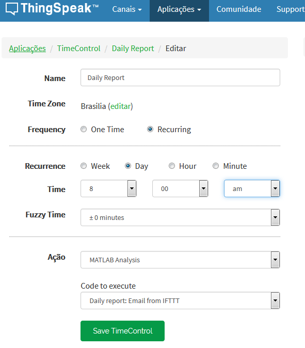This screenshot has width=305, height=348.
Task: Open the Code to execute dropdown
Action: (180, 300)
